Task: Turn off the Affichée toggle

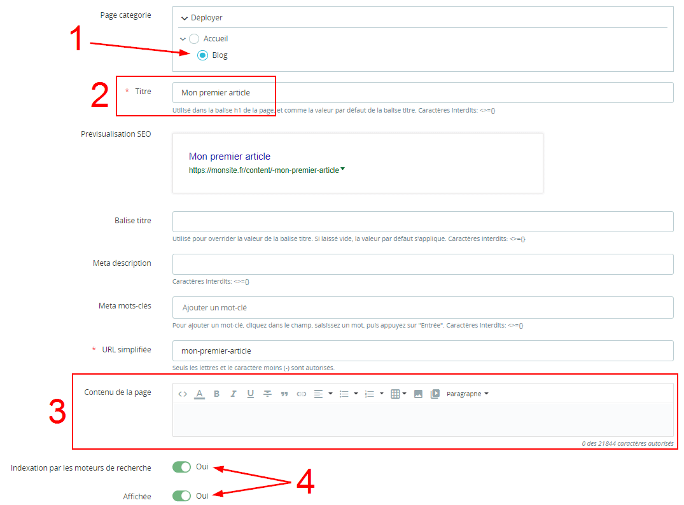Action: [x=181, y=496]
